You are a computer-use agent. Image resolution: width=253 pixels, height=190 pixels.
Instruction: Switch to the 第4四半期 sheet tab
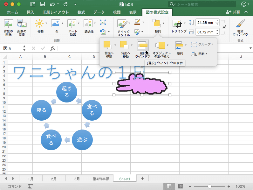point(101,179)
